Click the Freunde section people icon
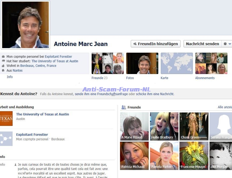 [124, 107]
